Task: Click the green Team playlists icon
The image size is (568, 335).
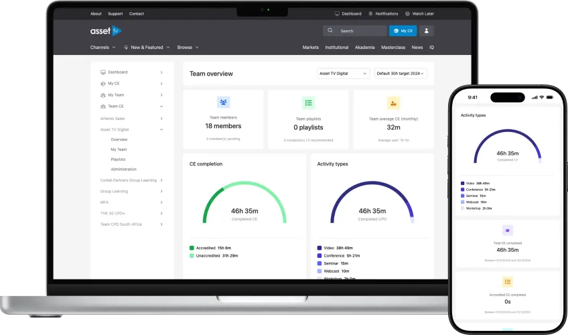Action: point(308,103)
